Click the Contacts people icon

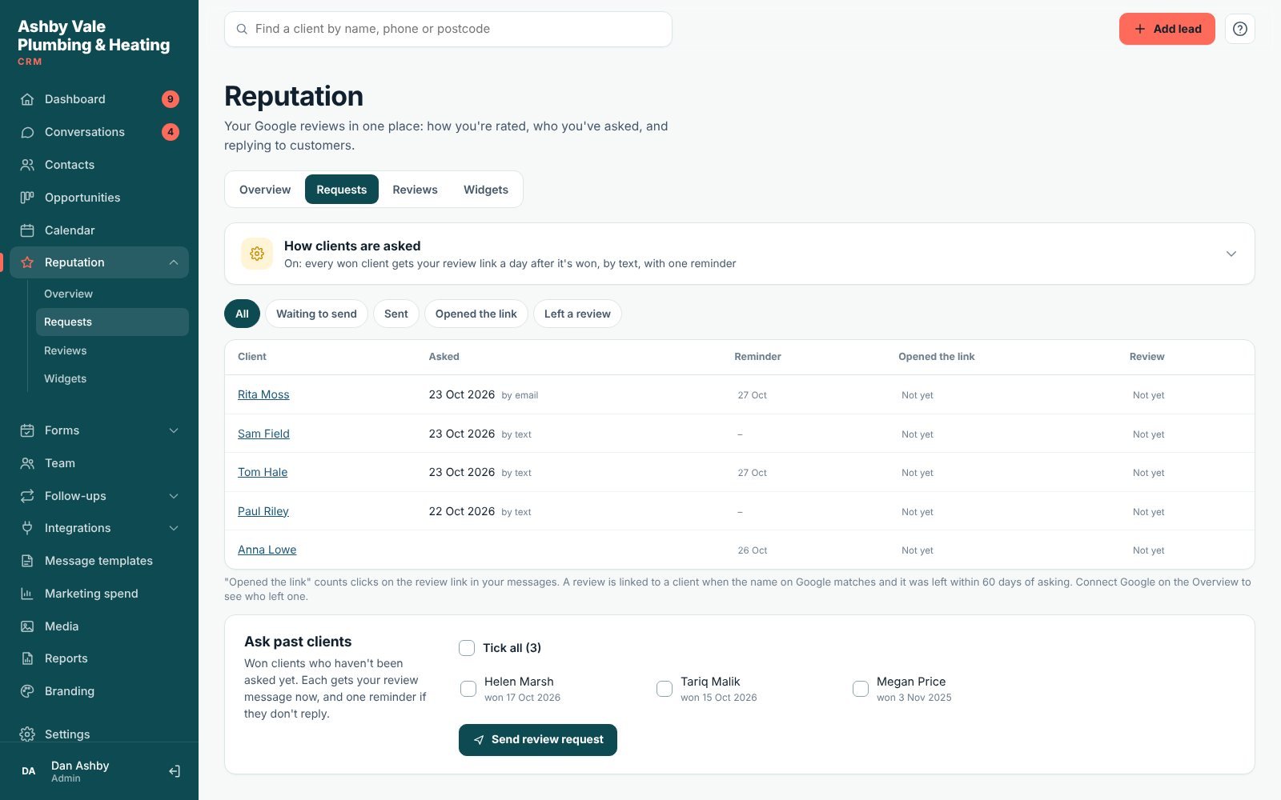pyautogui.click(x=27, y=165)
